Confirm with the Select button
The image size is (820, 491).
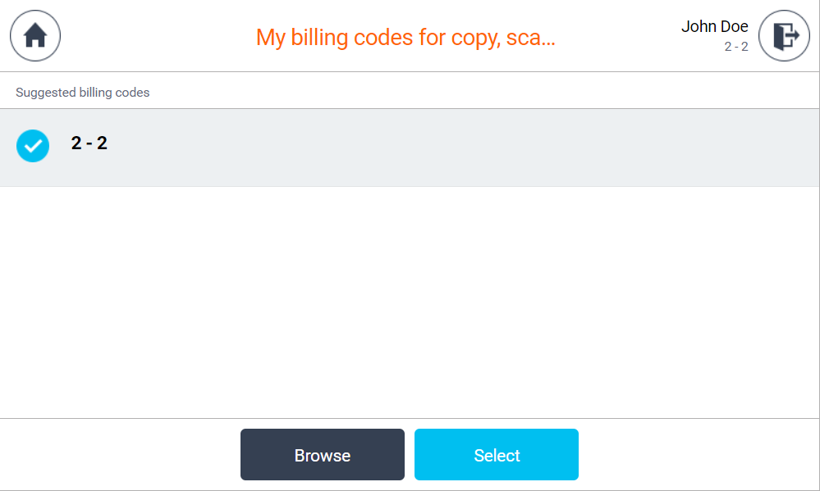point(497,455)
